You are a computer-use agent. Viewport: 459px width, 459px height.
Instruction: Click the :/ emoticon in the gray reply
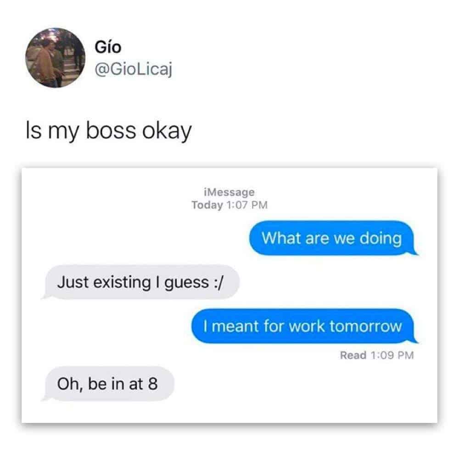[218, 282]
